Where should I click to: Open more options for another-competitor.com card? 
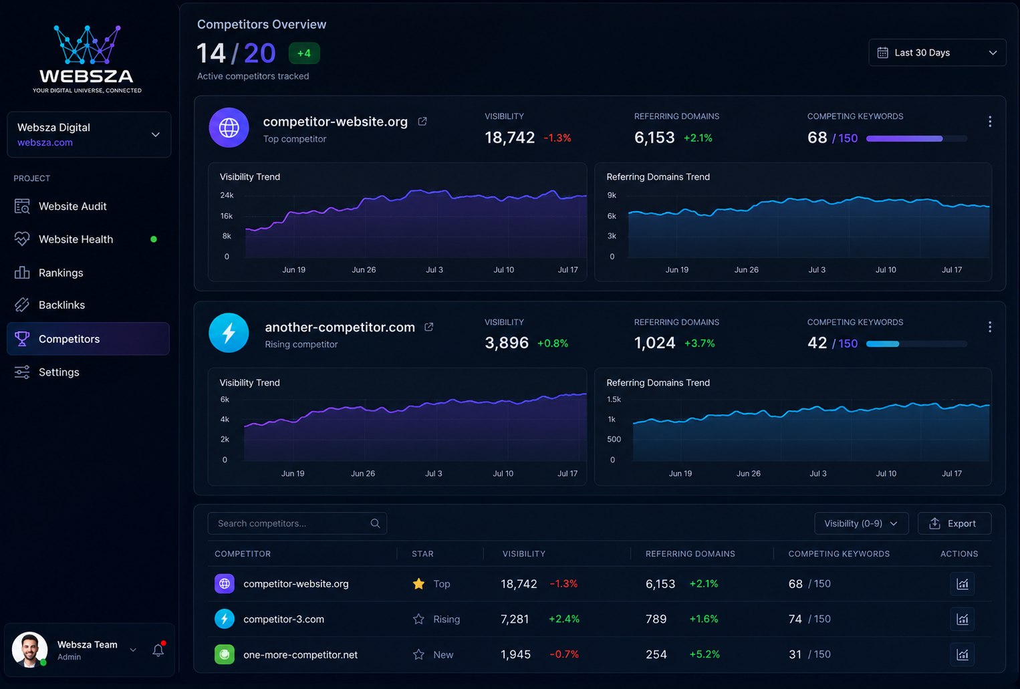(990, 327)
